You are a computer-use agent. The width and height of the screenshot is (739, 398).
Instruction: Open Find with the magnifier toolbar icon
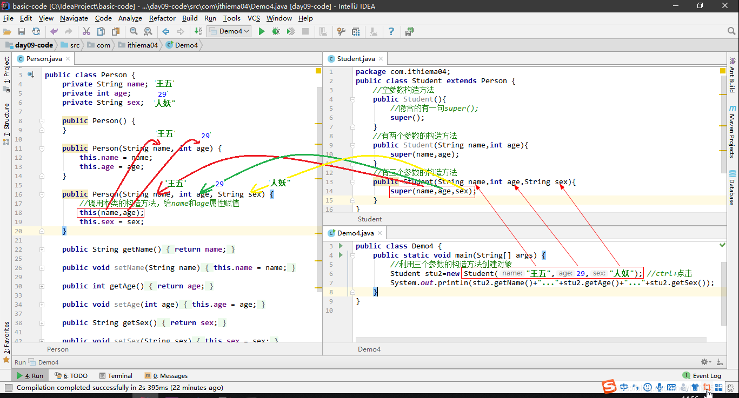coord(134,31)
